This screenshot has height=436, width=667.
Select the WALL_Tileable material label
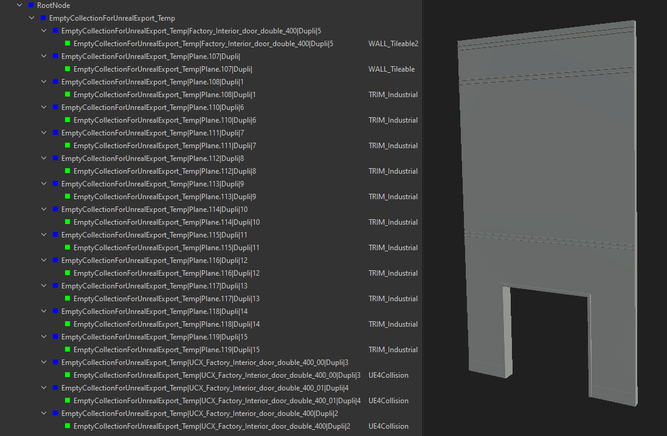(392, 69)
